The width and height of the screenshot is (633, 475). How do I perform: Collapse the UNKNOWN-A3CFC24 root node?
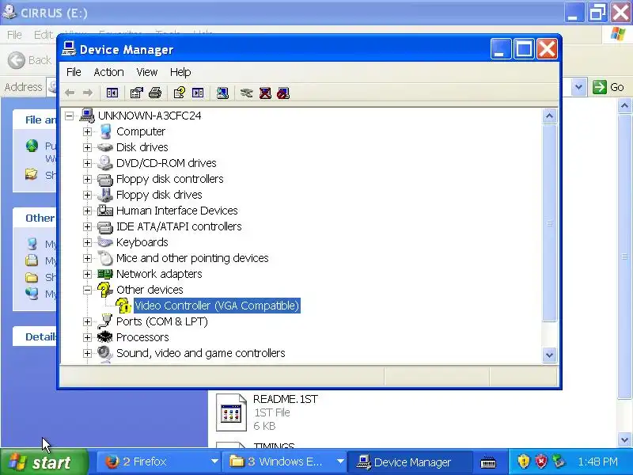pos(70,116)
